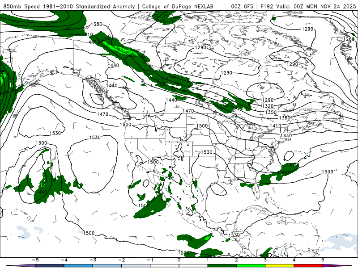Select the bright green colorbar segment between 2 and 3
The image size is (358, 268).
pos(251,266)
